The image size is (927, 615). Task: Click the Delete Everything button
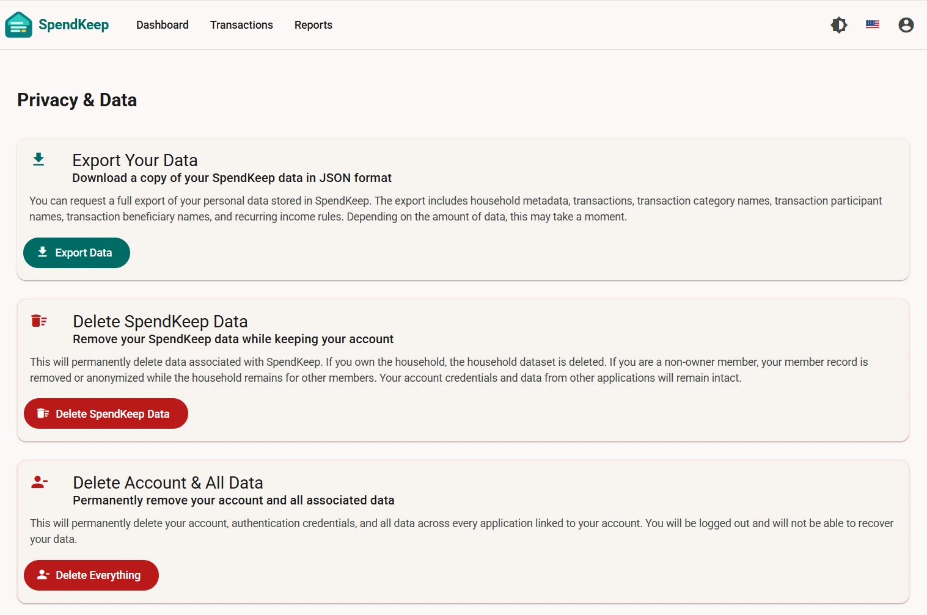(91, 575)
